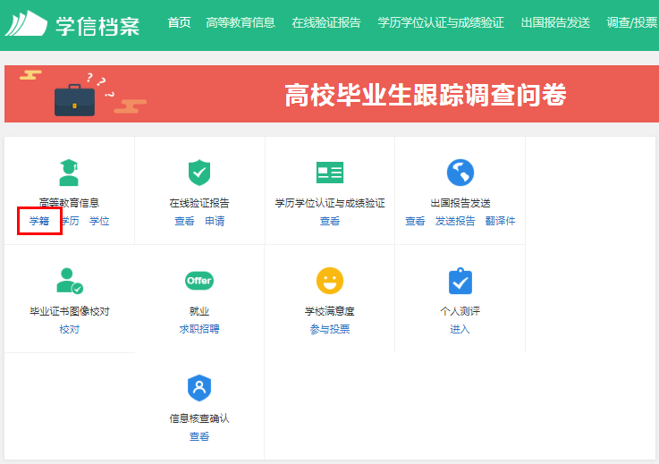Screen dimensions: 659x464
Task: Select 出国报告发送 in the top navigation bar
Action: point(555,22)
